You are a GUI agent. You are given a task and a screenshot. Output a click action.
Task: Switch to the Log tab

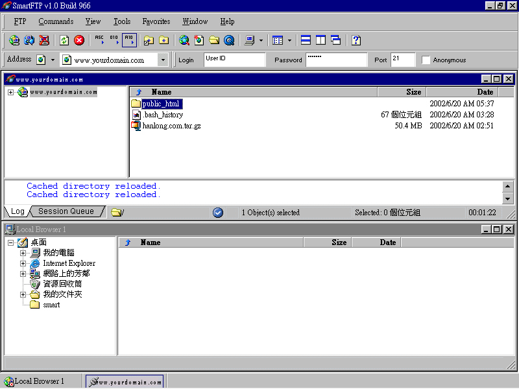click(18, 211)
